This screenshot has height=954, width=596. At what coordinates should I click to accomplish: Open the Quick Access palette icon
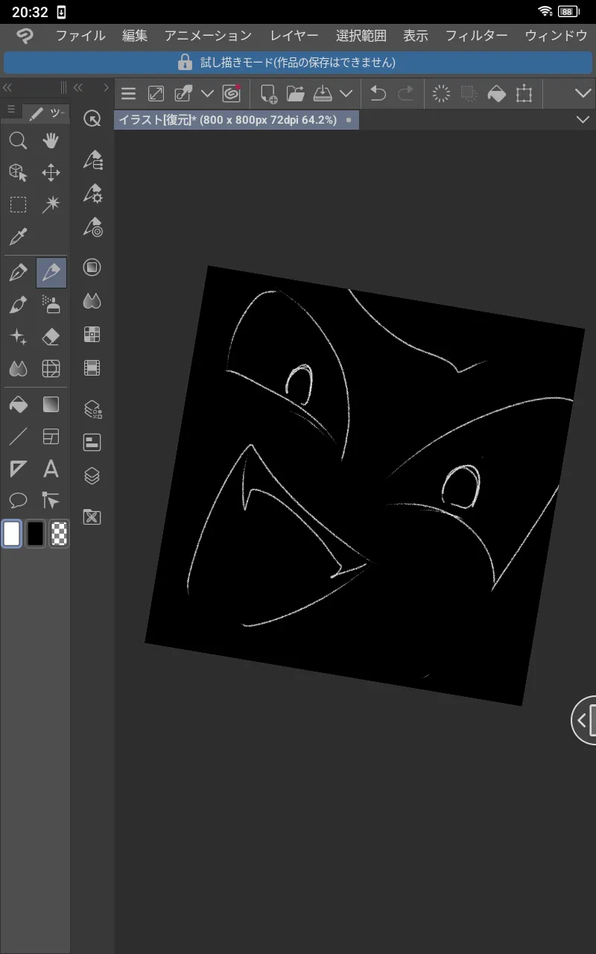pyautogui.click(x=92, y=119)
